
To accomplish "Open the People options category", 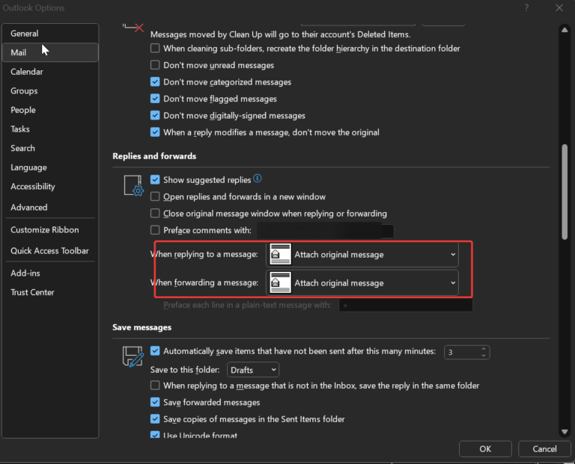I will [x=50, y=110].
